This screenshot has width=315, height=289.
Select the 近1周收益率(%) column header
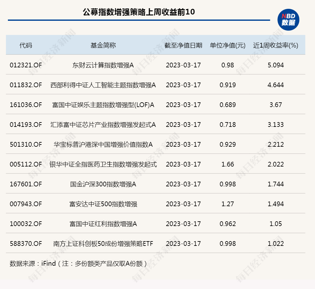pyautogui.click(x=275, y=44)
